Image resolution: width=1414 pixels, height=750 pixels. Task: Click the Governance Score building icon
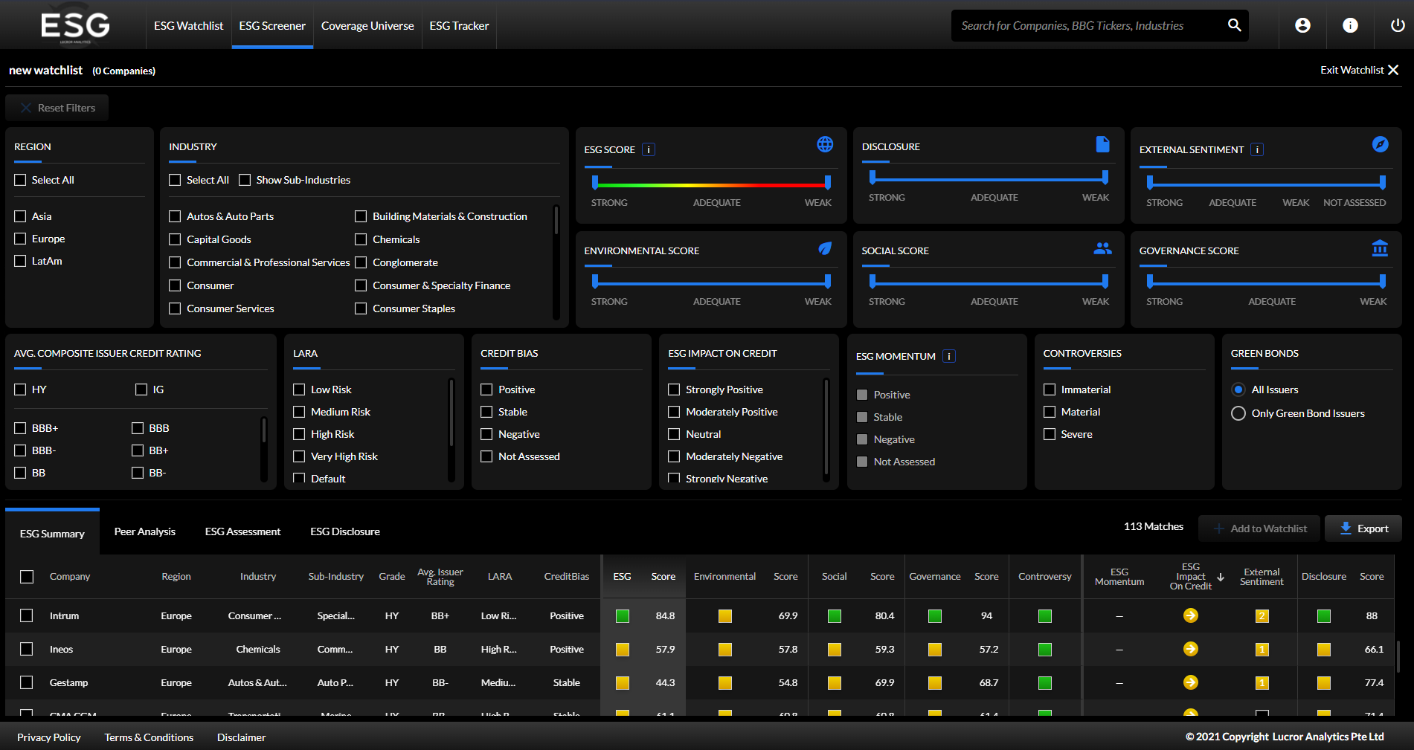click(x=1380, y=248)
